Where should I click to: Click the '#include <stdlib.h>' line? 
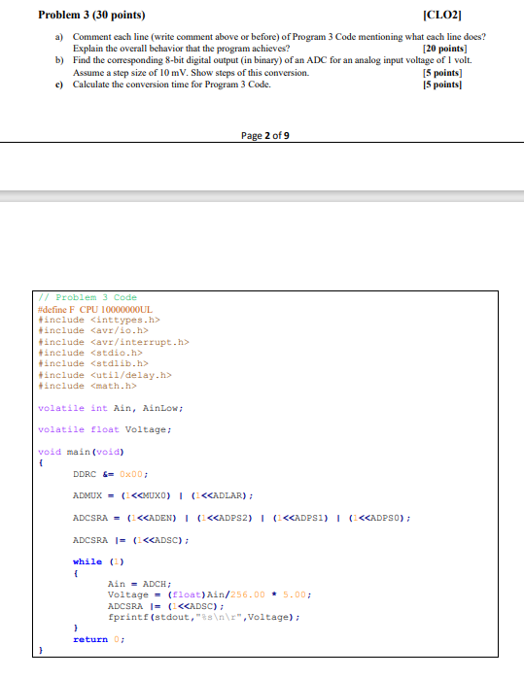(93, 363)
